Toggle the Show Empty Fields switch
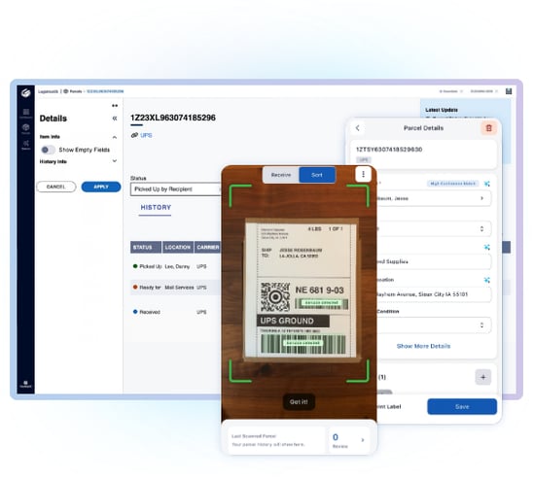Viewport: 533px width, 479px height. (48, 150)
